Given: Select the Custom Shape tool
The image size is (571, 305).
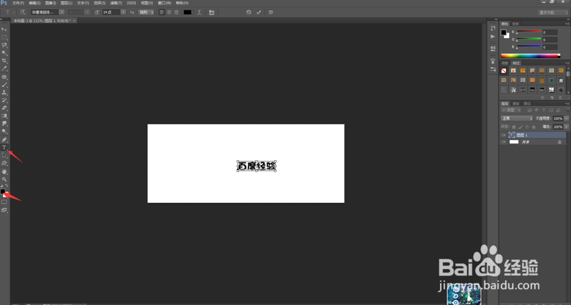Looking at the screenshot, I should [x=5, y=163].
